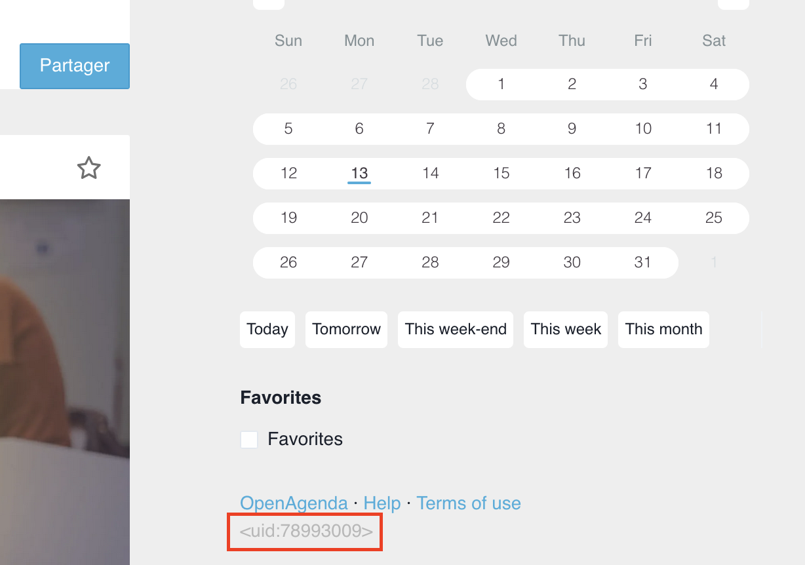The width and height of the screenshot is (805, 565).
Task: Open the Help link
Action: pos(382,503)
